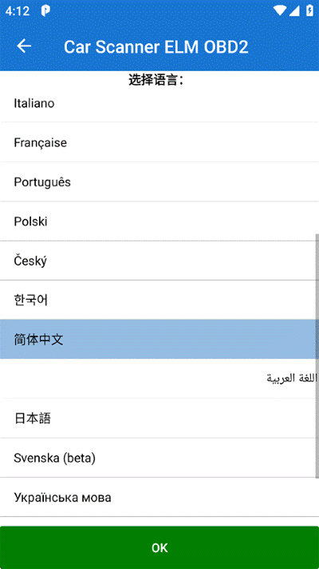Screen dimensions: 319x569
Task: Tap the Wi-Fi status icon
Action: [280, 11]
